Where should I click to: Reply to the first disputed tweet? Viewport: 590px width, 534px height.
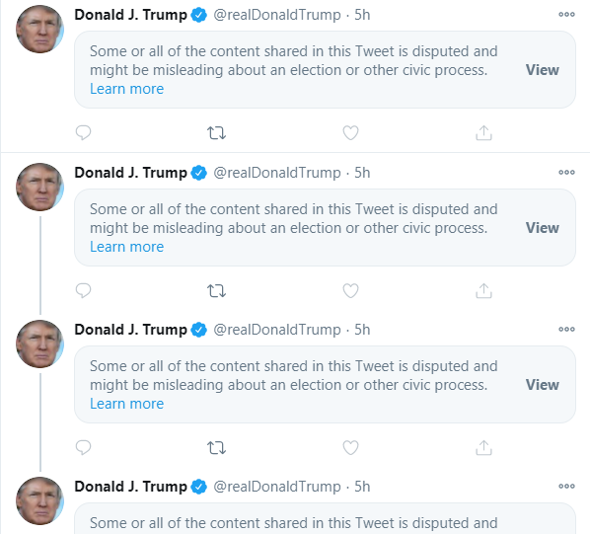coord(83,133)
